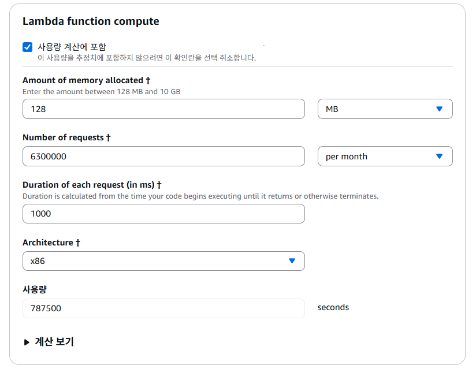Click the requests field showing 6300000
This screenshot has width=476, height=369.
click(x=163, y=156)
